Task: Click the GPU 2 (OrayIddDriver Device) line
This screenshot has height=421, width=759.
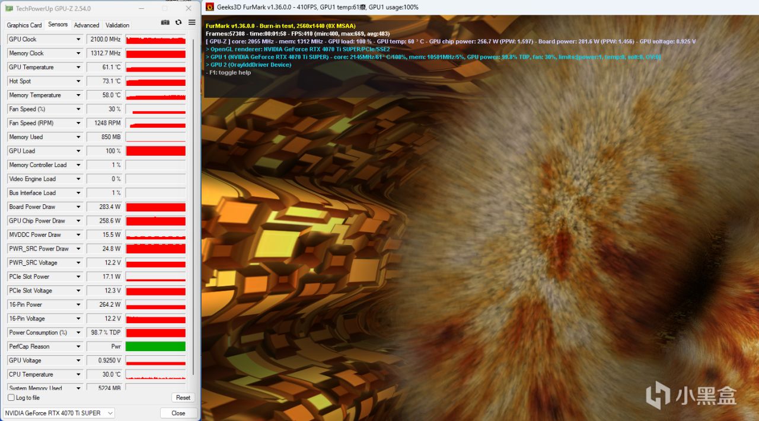Action: tap(248, 65)
